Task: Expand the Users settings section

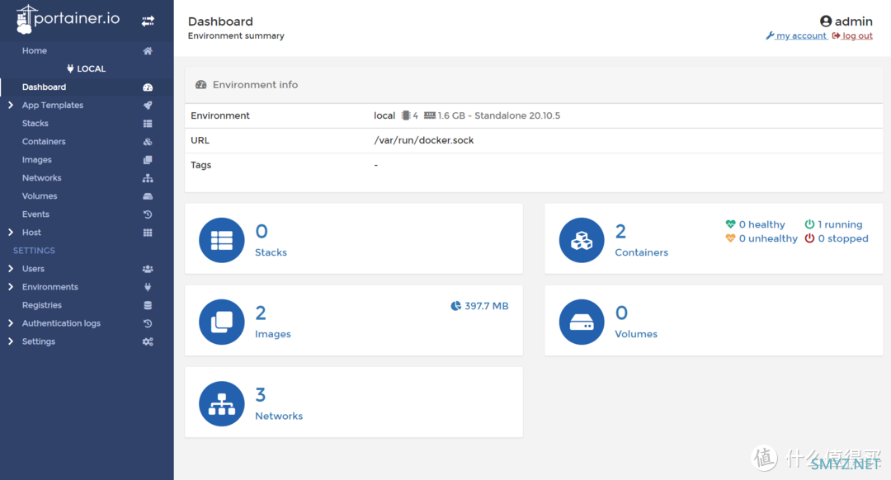Action: tap(10, 269)
